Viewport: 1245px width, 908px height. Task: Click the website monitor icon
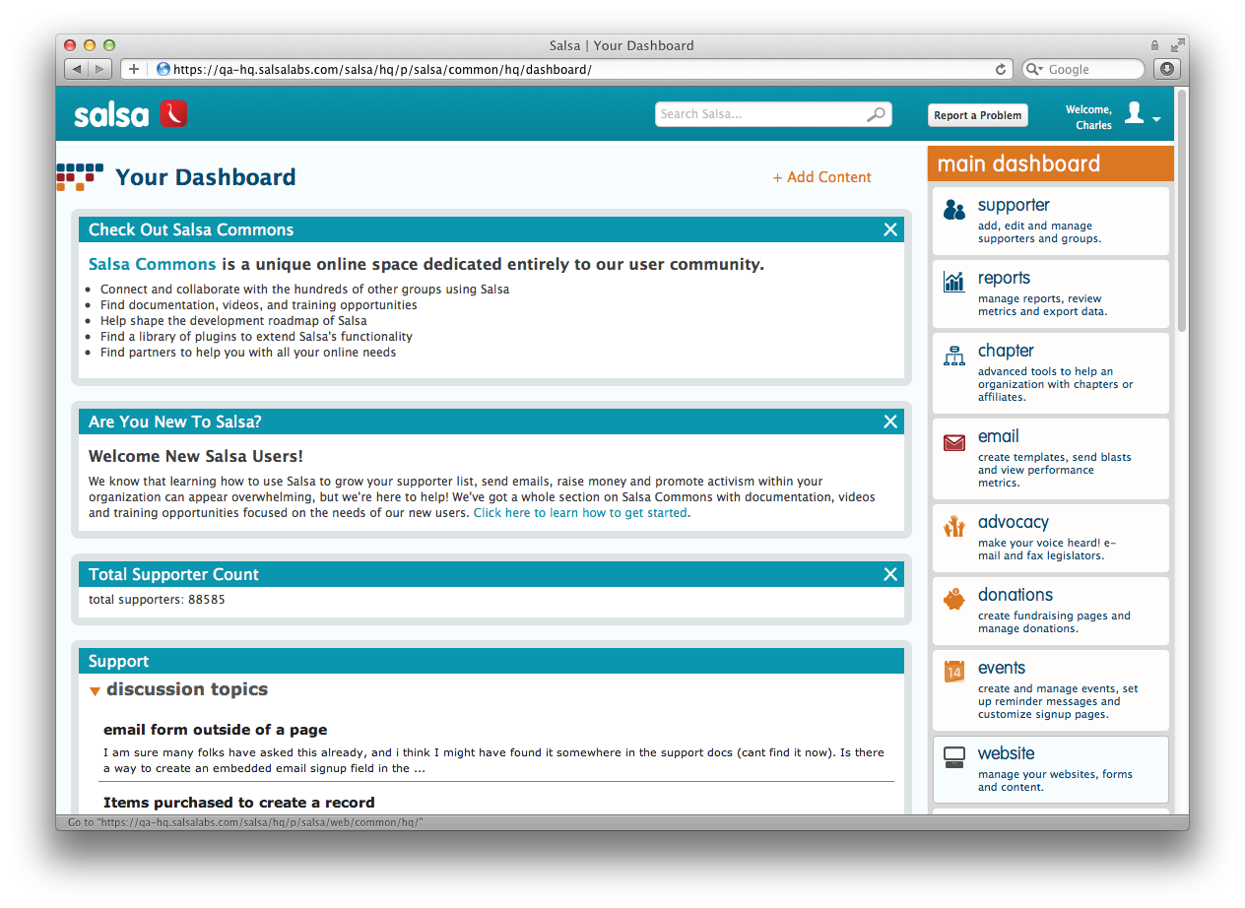tap(953, 757)
